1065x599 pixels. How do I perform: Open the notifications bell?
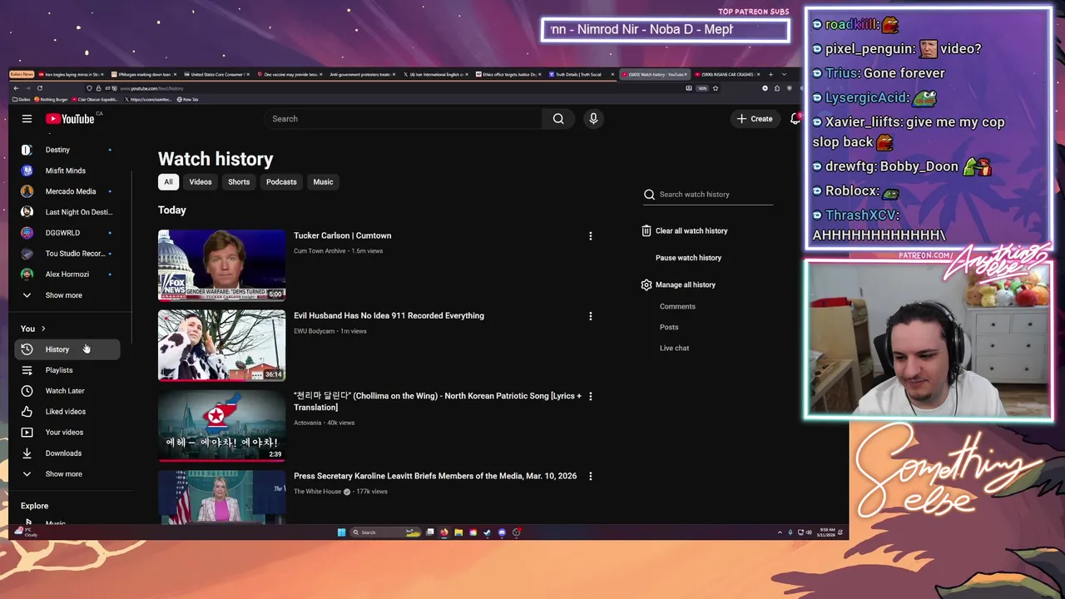pos(795,119)
